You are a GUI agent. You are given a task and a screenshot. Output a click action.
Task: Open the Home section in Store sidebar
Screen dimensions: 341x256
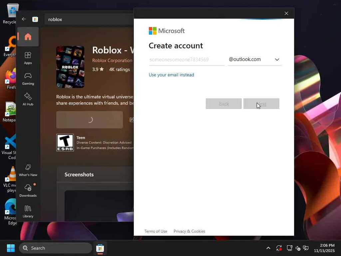tap(28, 37)
